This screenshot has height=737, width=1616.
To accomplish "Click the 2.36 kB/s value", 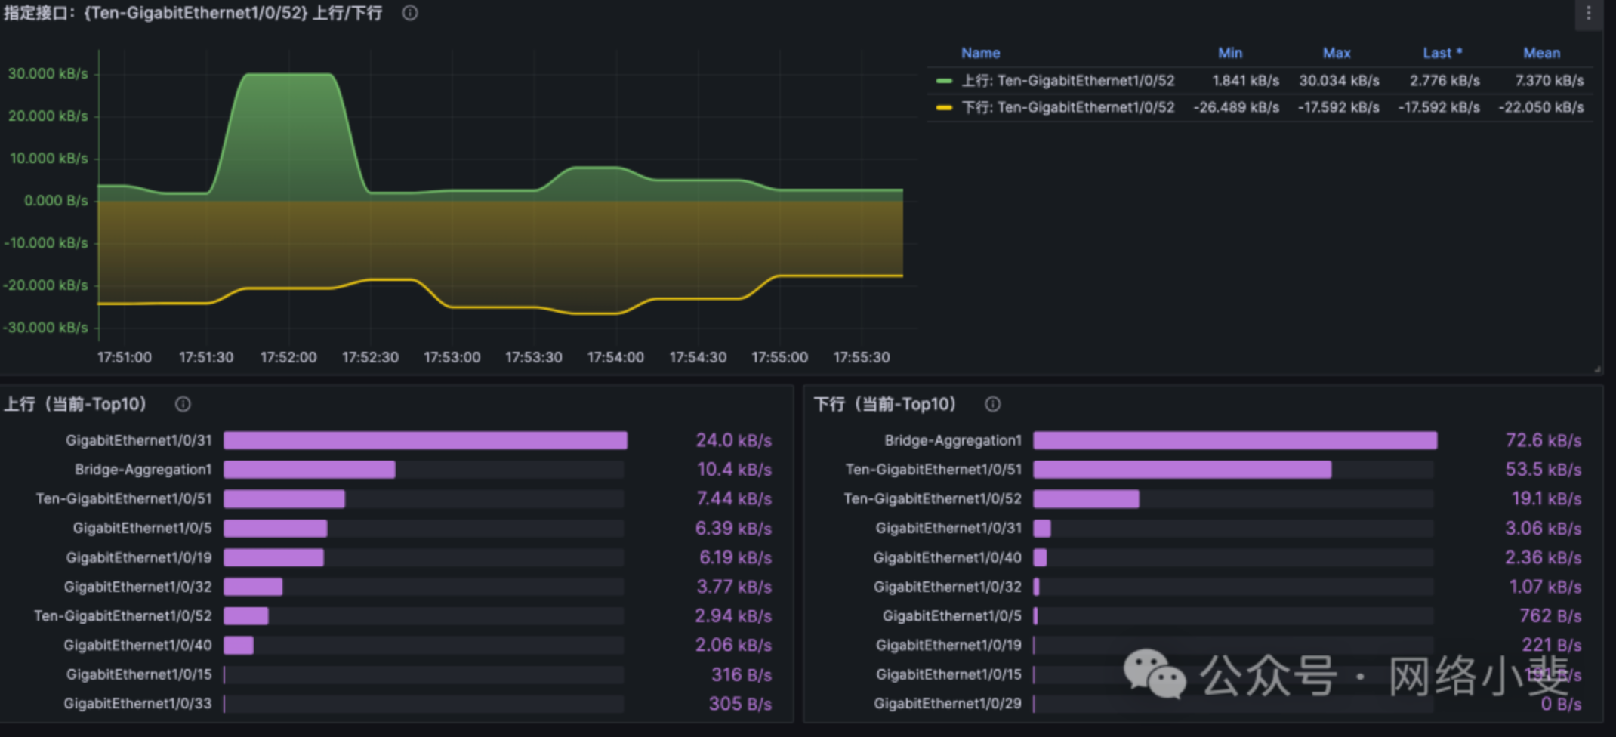I will [x=1544, y=557].
